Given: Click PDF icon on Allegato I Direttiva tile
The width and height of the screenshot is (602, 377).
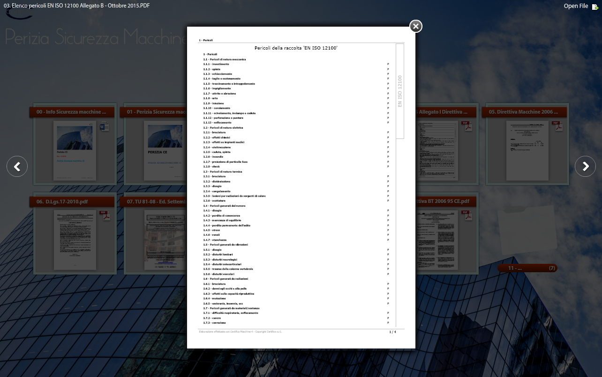Looking at the screenshot, I should [467, 126].
